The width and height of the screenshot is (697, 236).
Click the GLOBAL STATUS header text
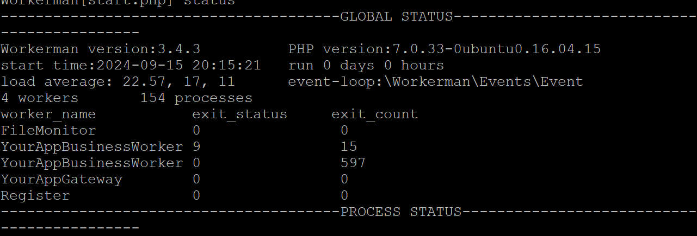(397, 16)
